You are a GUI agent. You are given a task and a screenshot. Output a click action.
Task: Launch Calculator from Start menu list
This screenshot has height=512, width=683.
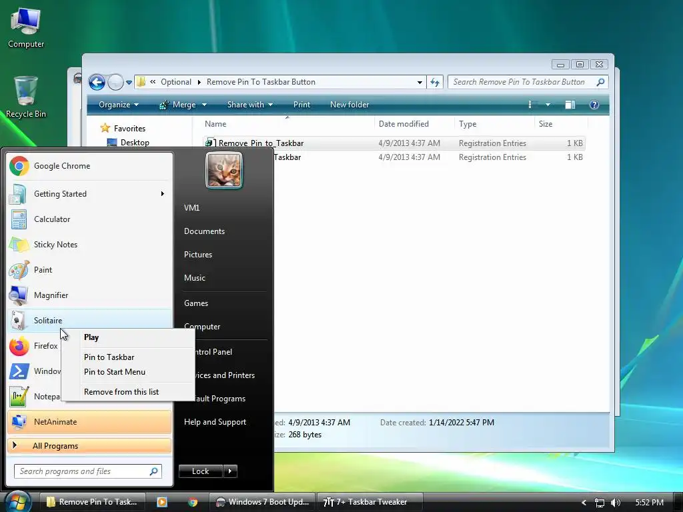coord(89,219)
